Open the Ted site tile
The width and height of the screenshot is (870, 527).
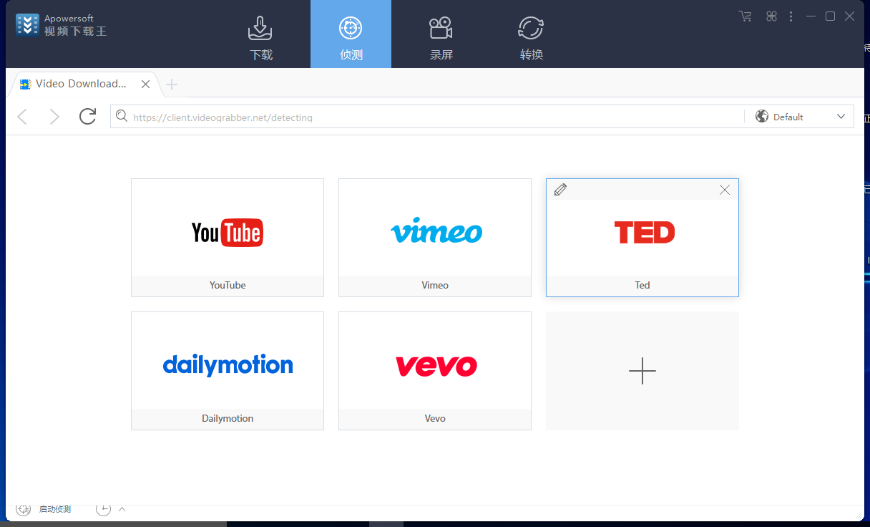[642, 238]
